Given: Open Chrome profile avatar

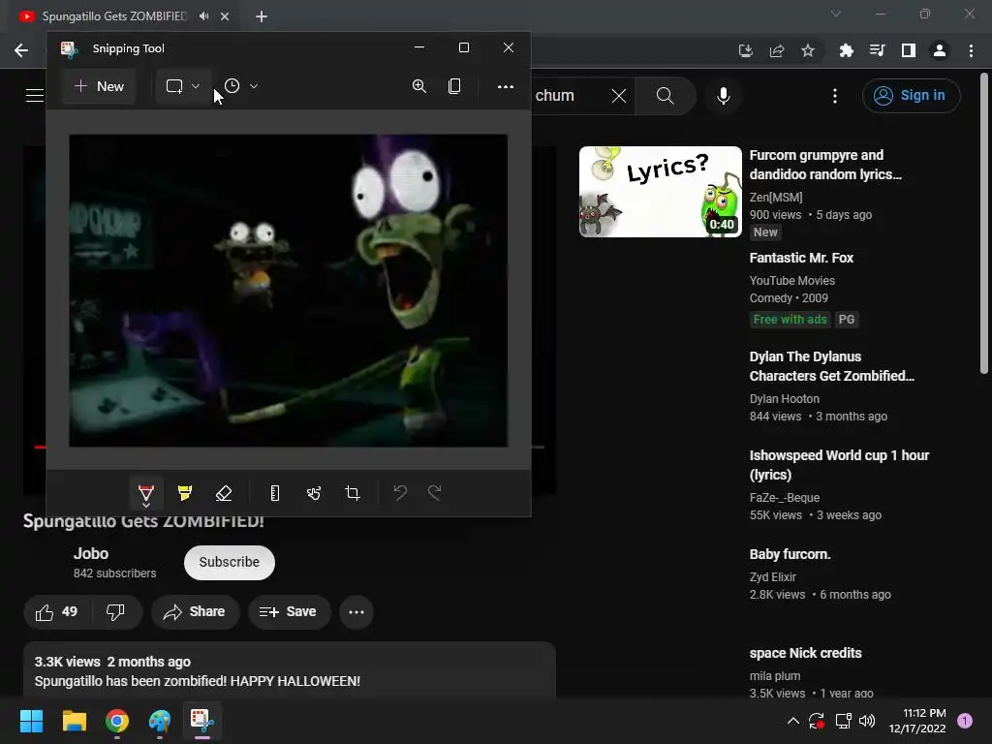Looking at the screenshot, I should [940, 50].
